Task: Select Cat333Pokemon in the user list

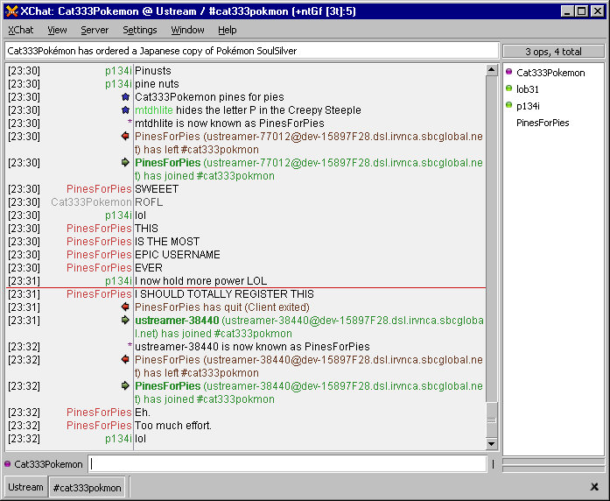Action: pyautogui.click(x=550, y=73)
